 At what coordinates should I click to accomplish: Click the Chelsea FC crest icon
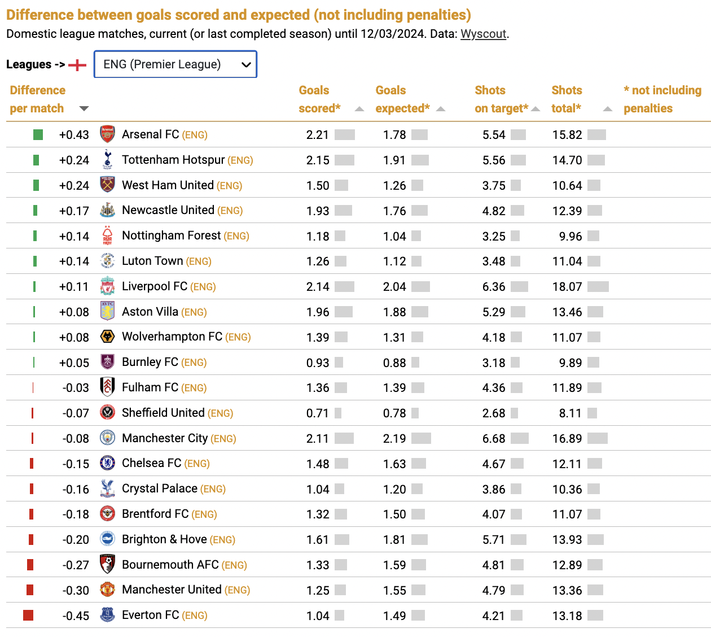click(x=107, y=463)
